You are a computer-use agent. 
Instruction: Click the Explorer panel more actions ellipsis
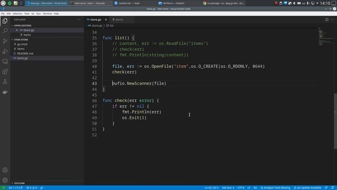tap(79, 20)
